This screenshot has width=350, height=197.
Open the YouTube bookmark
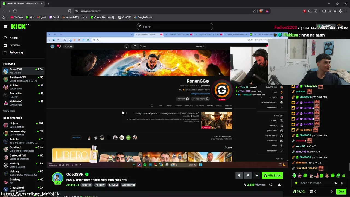point(17,17)
